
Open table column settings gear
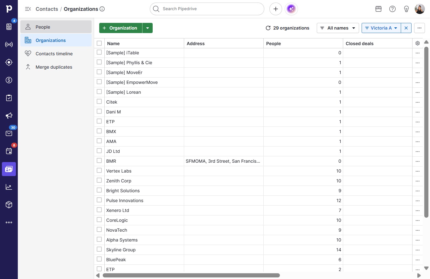pos(418,43)
